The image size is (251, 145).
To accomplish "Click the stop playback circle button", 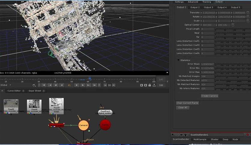I will click(x=99, y=85).
